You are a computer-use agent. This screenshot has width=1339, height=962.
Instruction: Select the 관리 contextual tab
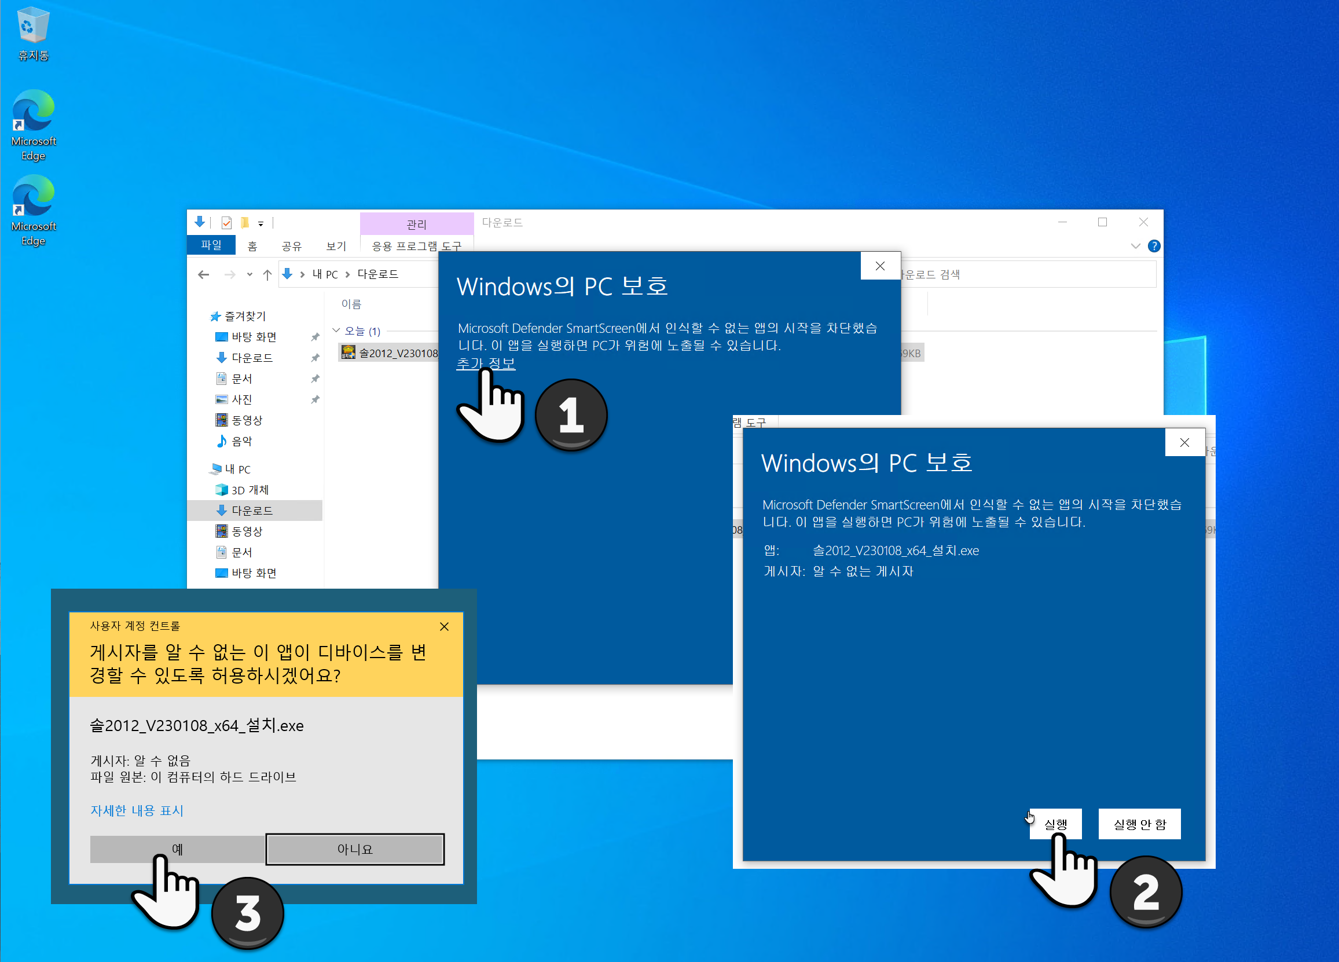point(416,223)
